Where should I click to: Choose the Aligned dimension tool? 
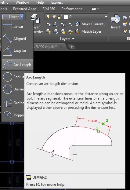[17, 39]
